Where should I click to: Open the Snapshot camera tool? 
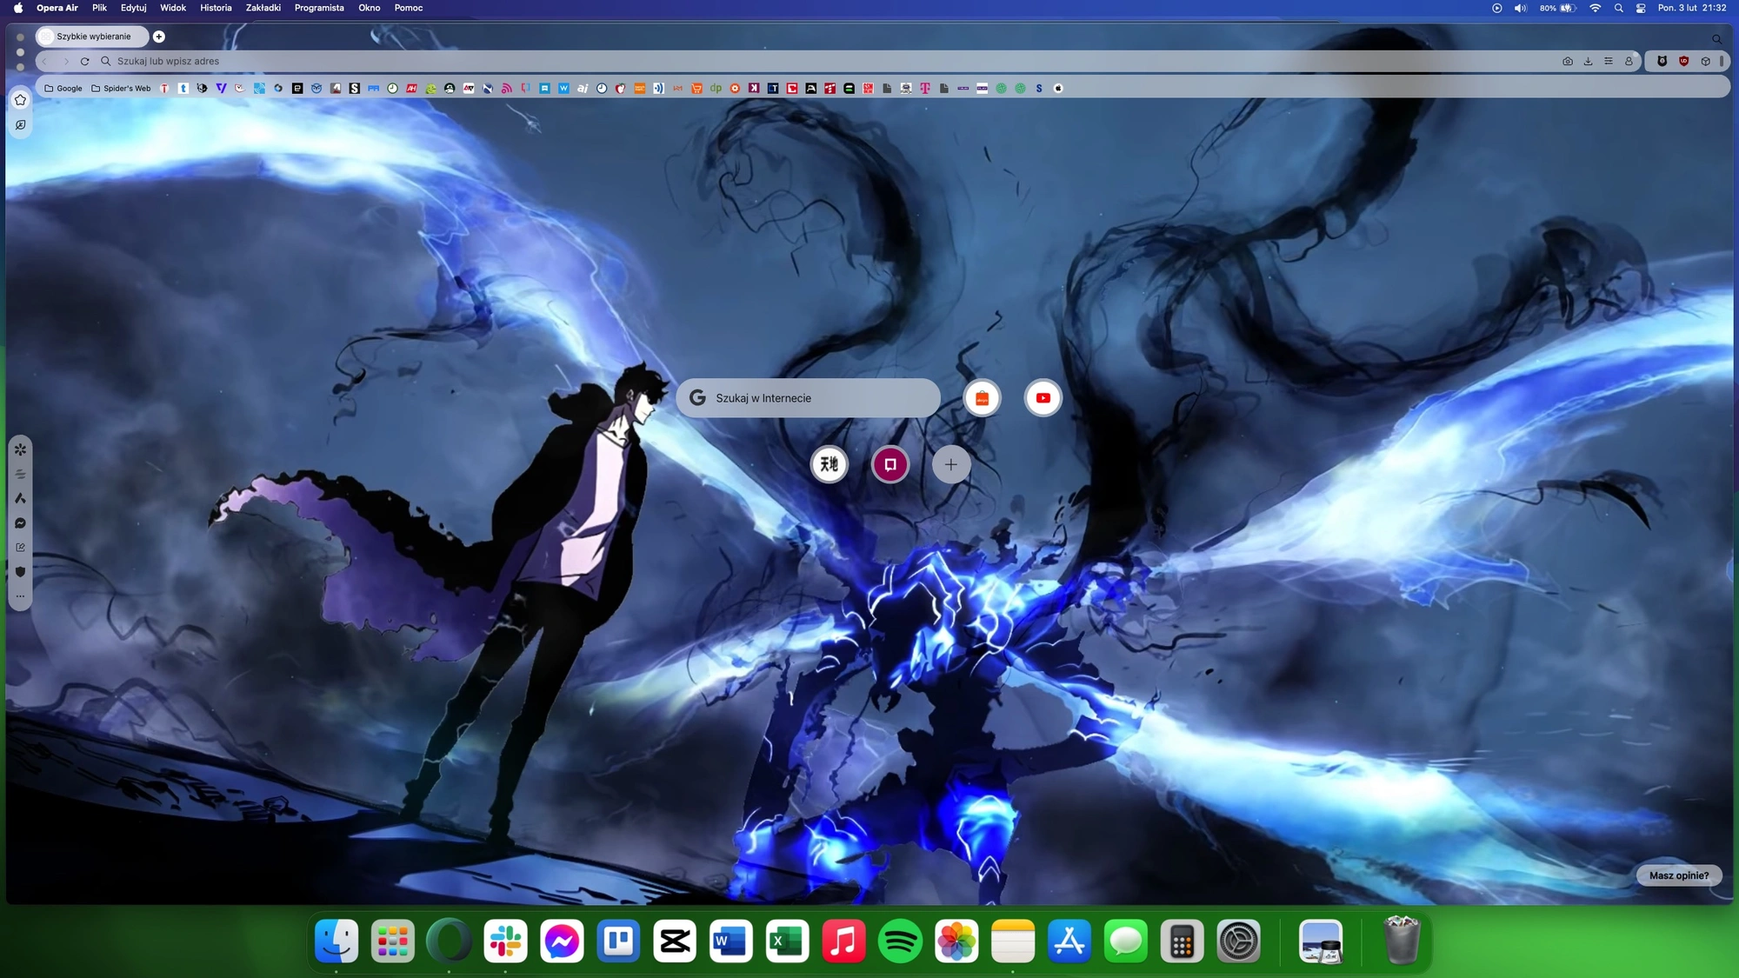pos(1568,62)
